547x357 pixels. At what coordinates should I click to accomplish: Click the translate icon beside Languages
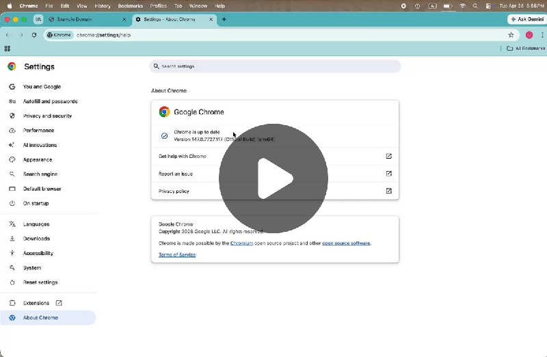click(12, 224)
